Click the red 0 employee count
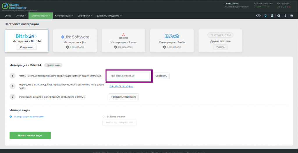The height and width of the screenshot is (153, 298). 290,7
